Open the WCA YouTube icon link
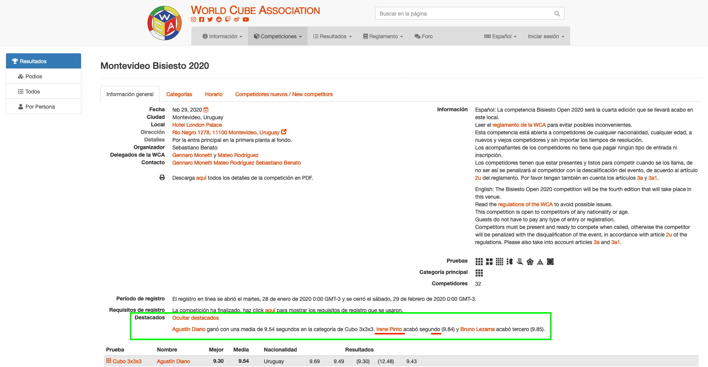The image size is (708, 367). tap(246, 20)
